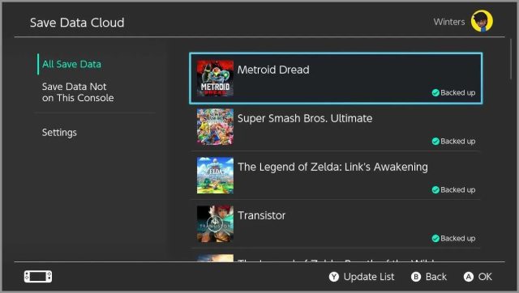Viewport: 519px width, 293px height.
Task: Click the Switch console controller icon
Action: click(38, 277)
